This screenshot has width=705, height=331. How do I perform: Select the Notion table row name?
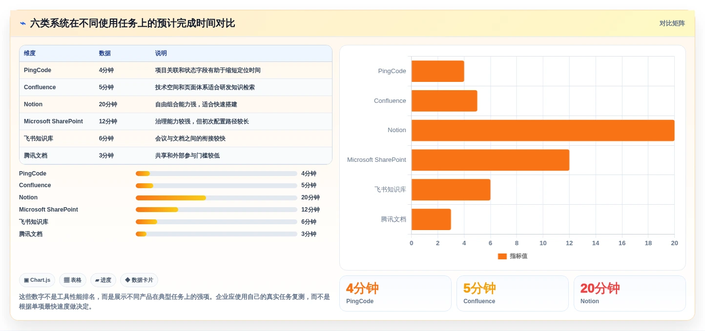pos(33,104)
